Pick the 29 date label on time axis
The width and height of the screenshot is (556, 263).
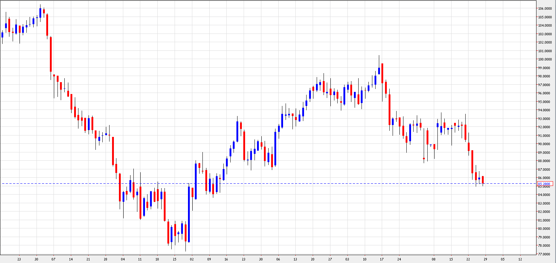[486, 259]
